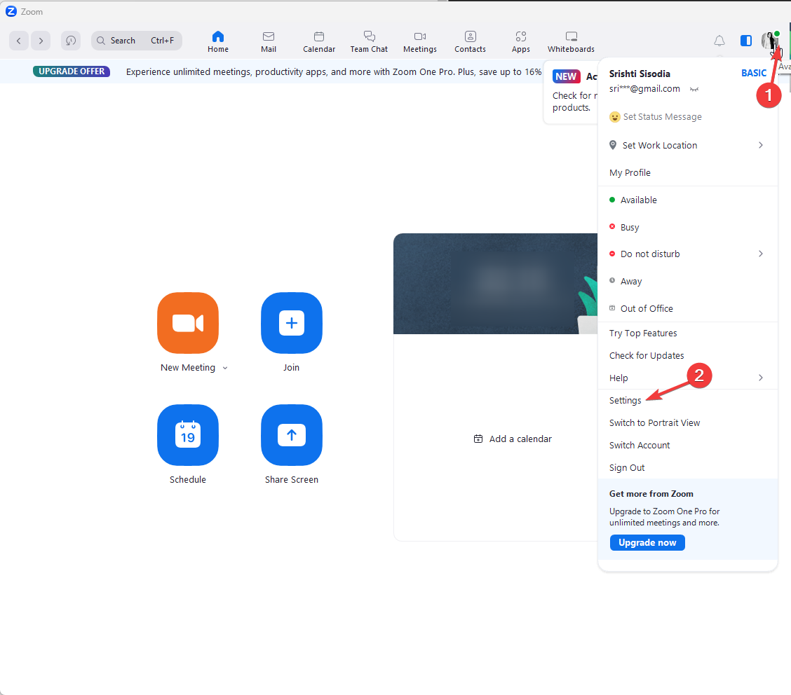Click user name Srishti Sisodia

click(x=640, y=74)
